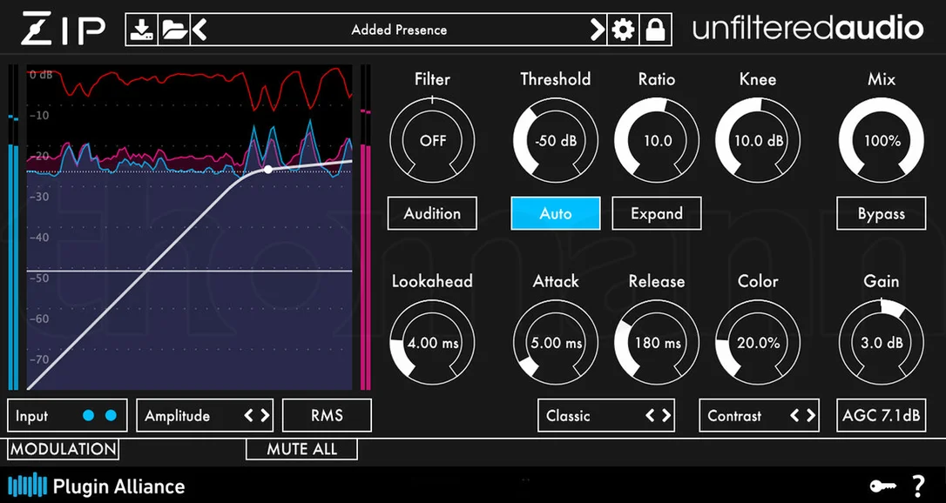This screenshot has height=503, width=946.
Task: Go to the previous preset arrow
Action: coord(200,30)
